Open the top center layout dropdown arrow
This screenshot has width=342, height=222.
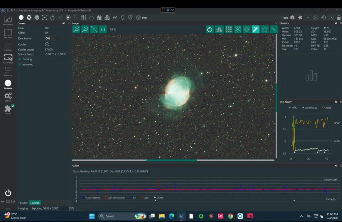point(173,10)
